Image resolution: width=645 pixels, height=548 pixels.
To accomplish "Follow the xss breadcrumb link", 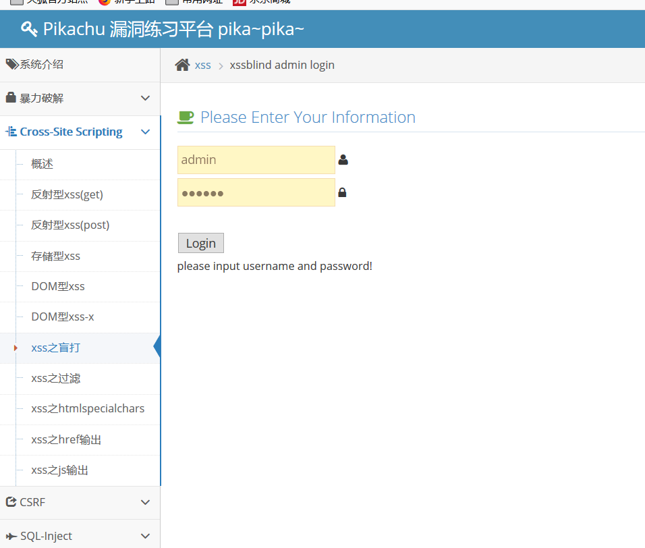I will tap(202, 65).
